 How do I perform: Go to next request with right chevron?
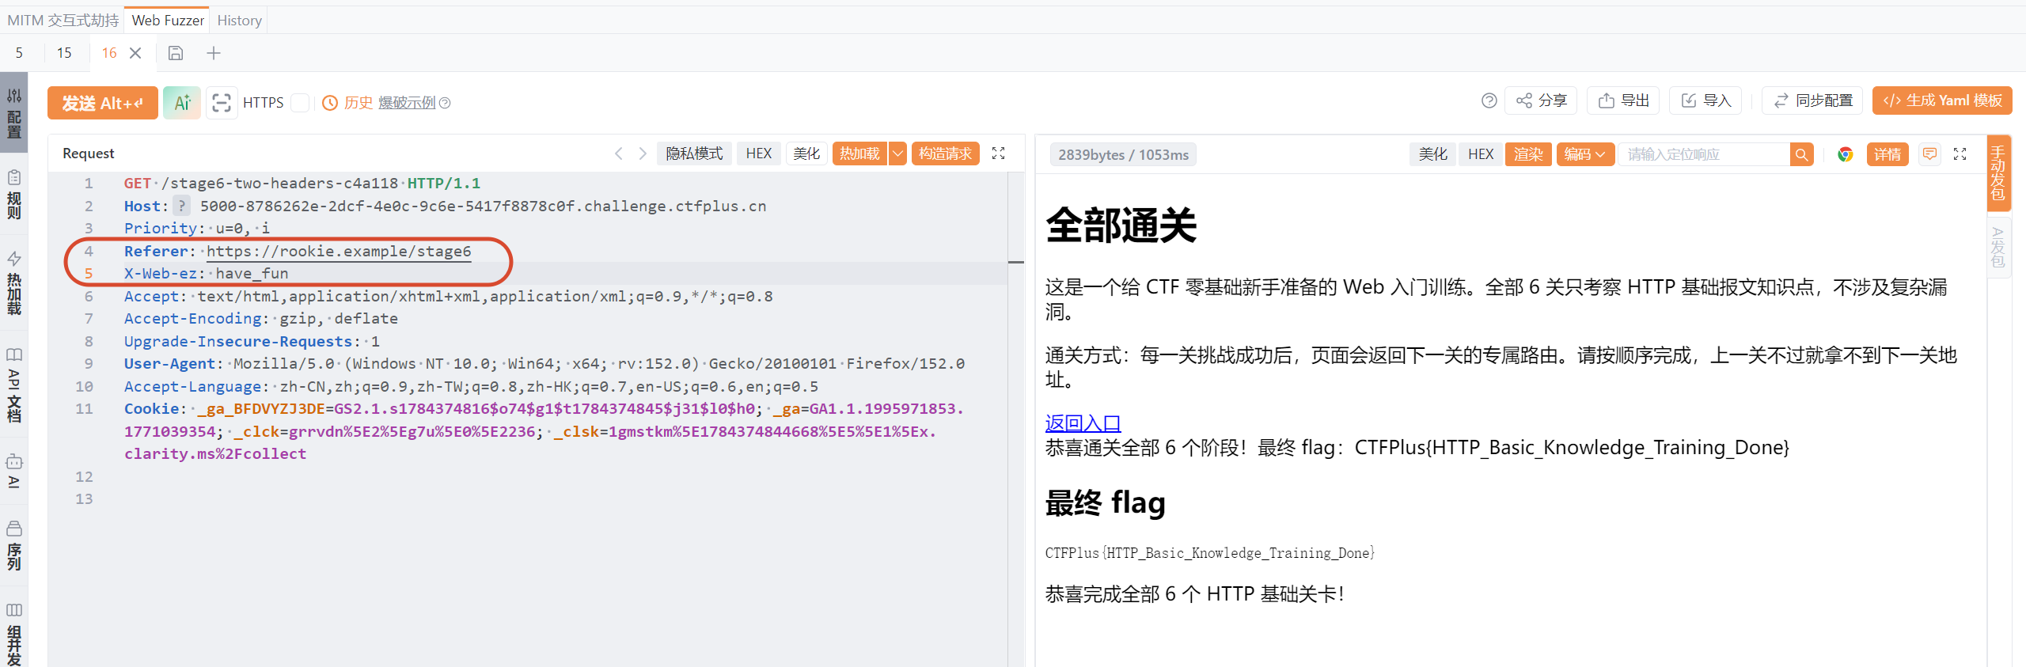643,153
